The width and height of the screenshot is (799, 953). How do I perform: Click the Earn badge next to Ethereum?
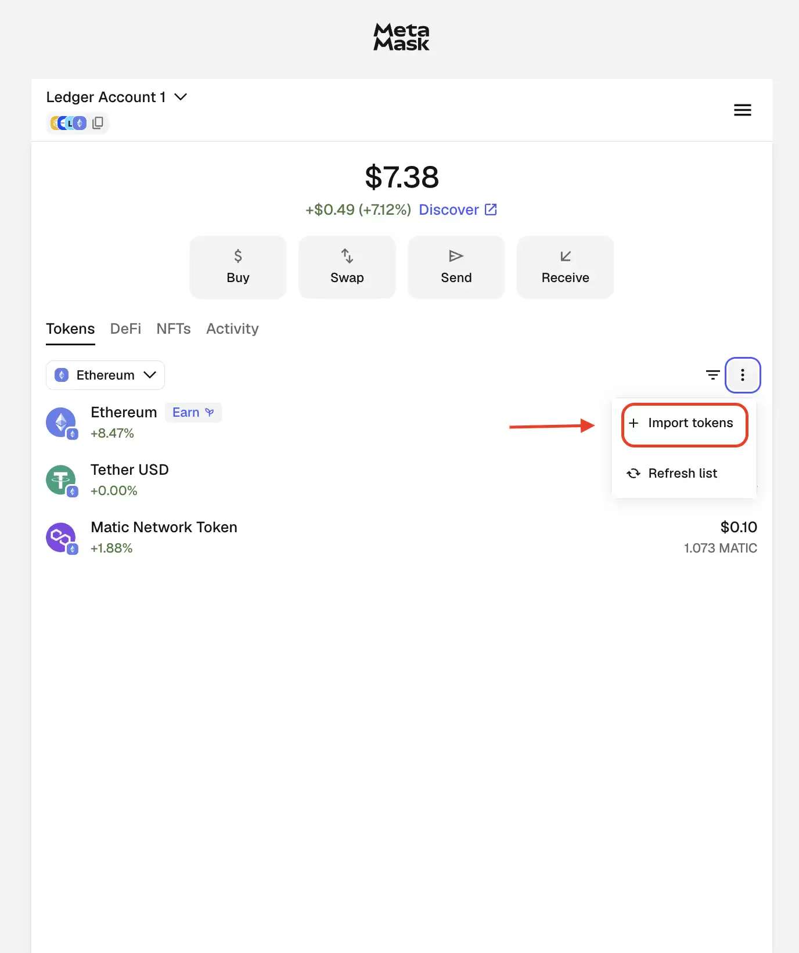193,413
